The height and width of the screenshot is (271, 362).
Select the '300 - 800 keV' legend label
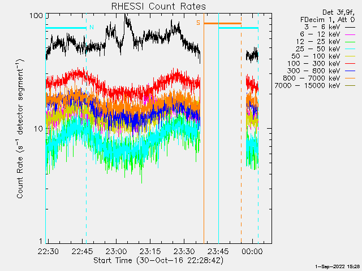[314, 71]
